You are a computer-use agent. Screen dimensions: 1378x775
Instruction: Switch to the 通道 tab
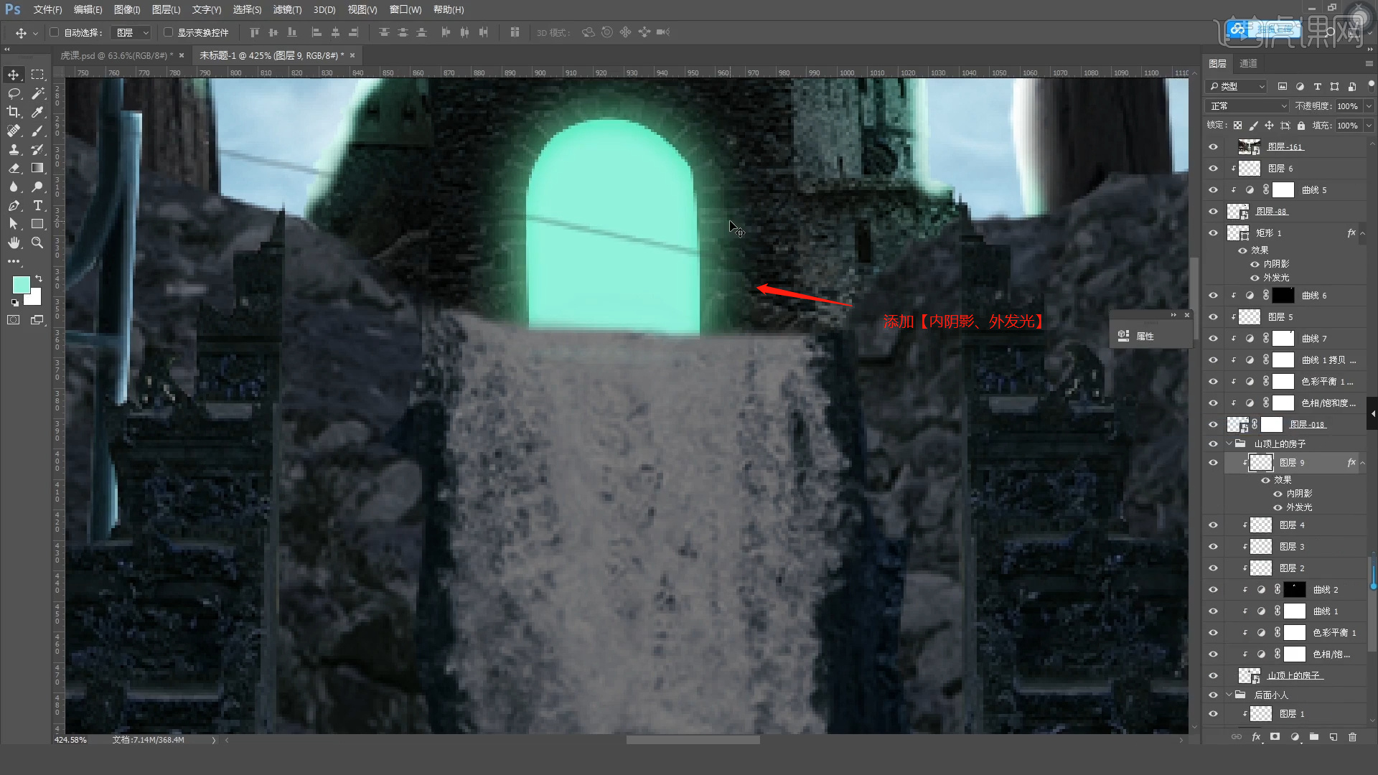(1248, 63)
